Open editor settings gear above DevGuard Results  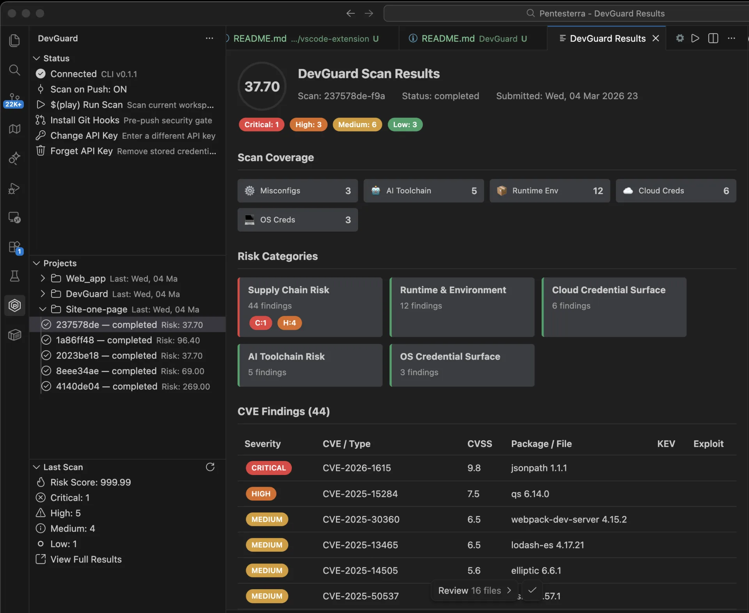click(x=680, y=38)
